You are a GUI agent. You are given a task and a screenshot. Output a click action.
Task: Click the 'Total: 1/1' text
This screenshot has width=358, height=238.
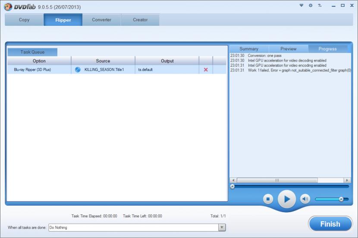pyautogui.click(x=218, y=216)
